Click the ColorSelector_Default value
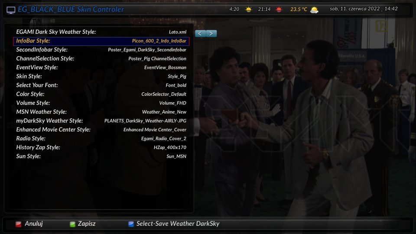Screen dimensions: 416x234 point(164,94)
